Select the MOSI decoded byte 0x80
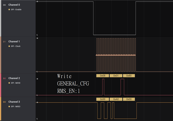The image size is (173, 121). click(129, 76)
